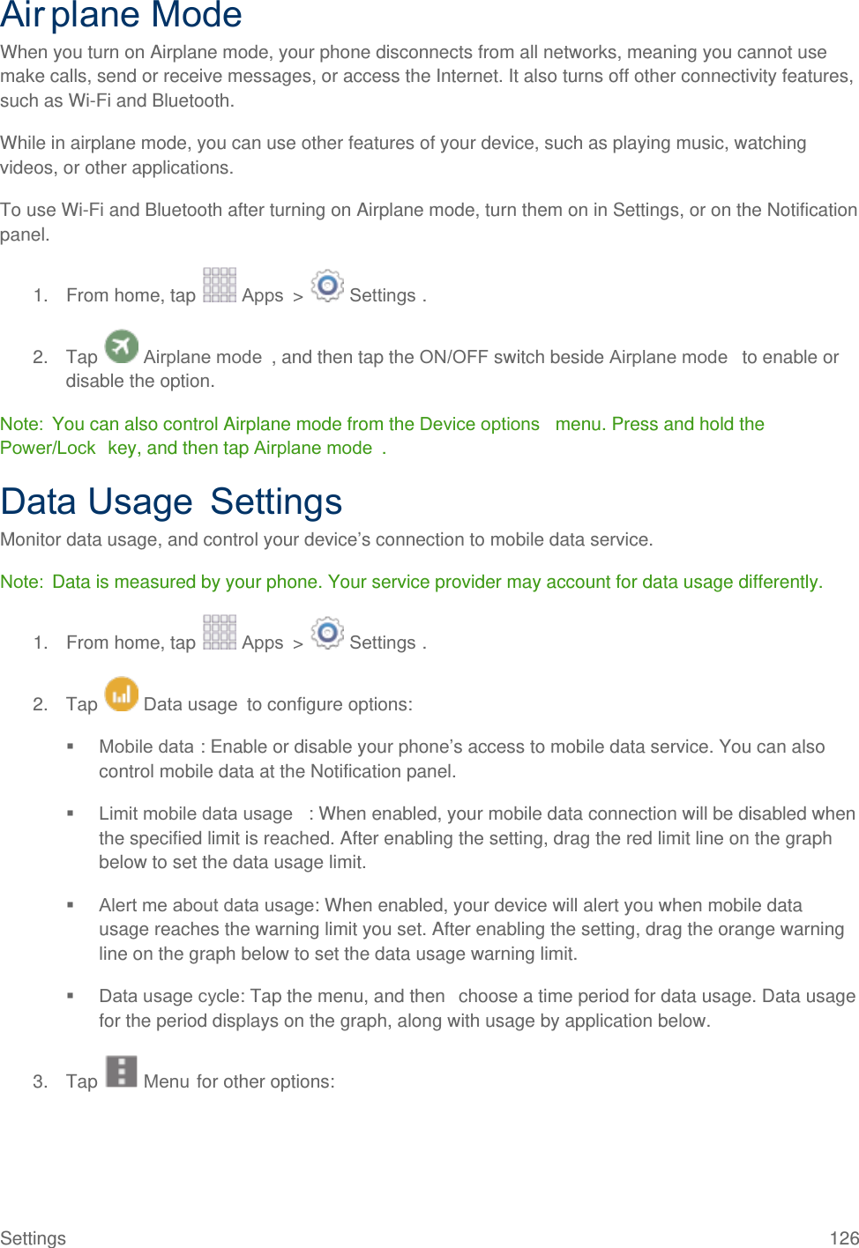The height and width of the screenshot is (1248, 859).
Task: Click the Apps grid icon under Data Usage
Action: click(x=219, y=633)
